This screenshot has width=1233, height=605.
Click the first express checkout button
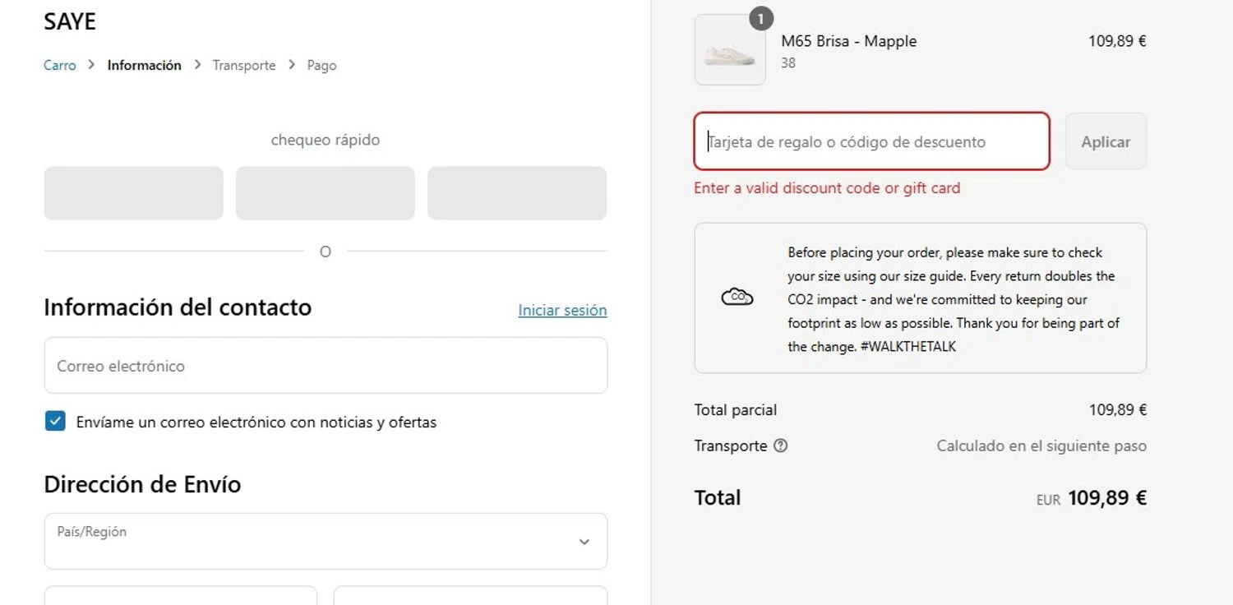(x=133, y=193)
